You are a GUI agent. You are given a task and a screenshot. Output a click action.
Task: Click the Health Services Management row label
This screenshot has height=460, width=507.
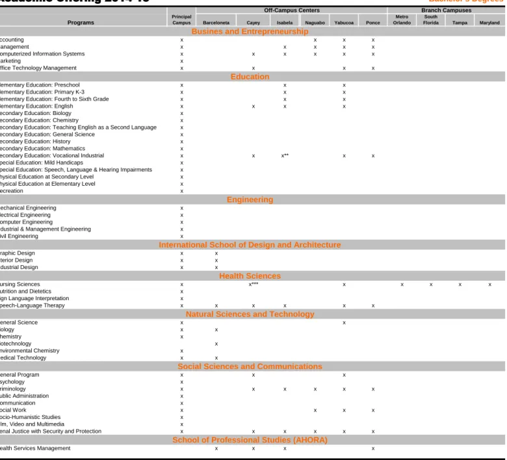click(x=35, y=448)
